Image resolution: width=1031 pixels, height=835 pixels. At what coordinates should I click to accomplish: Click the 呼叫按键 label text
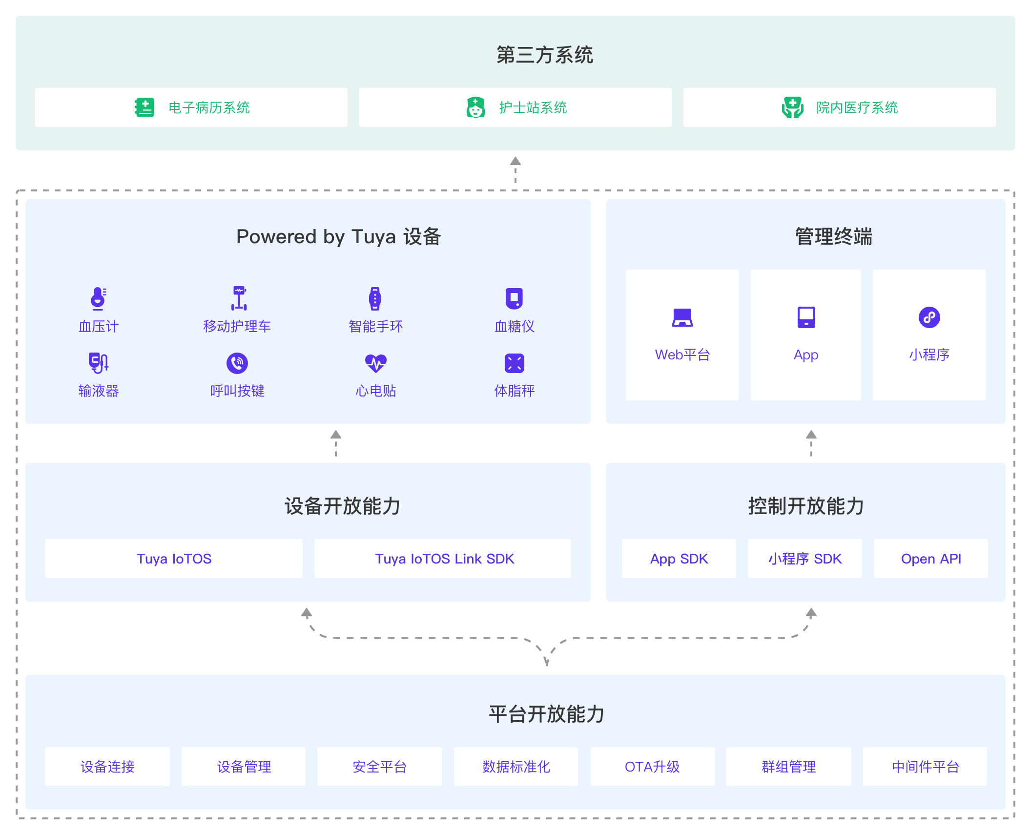tap(237, 391)
